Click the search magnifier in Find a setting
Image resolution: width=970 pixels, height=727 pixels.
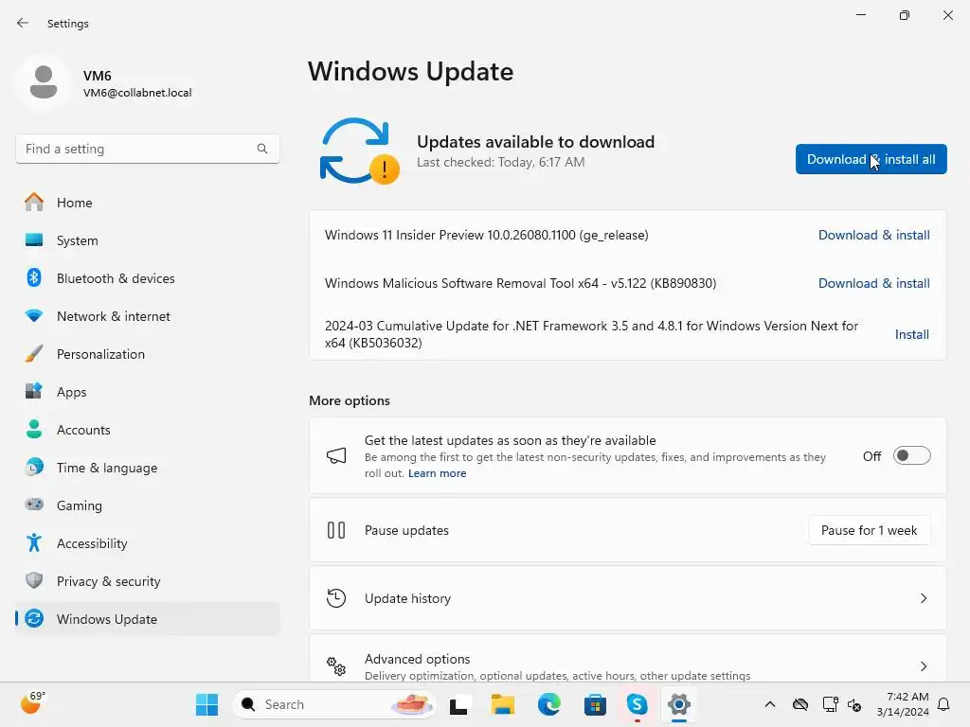tap(262, 149)
